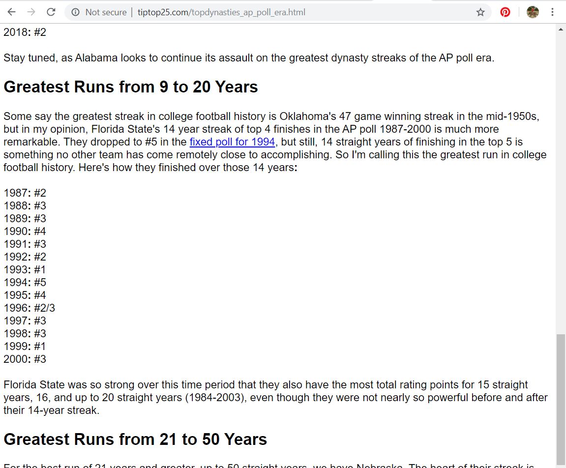Reload the page with refresh icon

pyautogui.click(x=51, y=12)
